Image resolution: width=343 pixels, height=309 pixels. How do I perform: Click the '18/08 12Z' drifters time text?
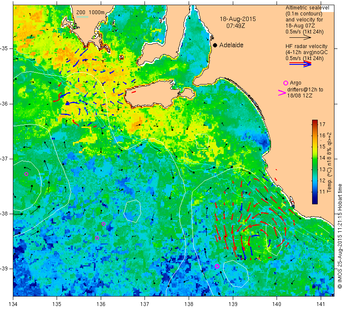point(299,96)
